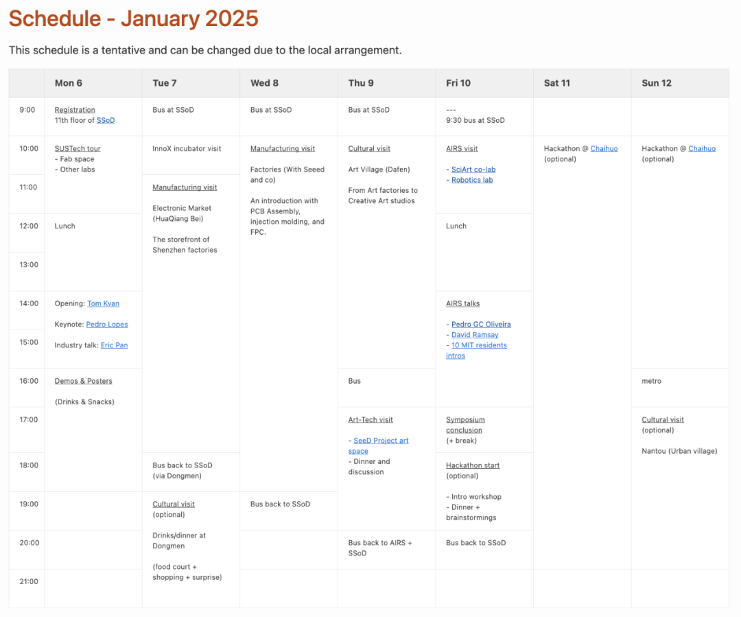741x617 pixels.
Task: Click the "AIRS visit" heading on Friday
Action: (462, 148)
